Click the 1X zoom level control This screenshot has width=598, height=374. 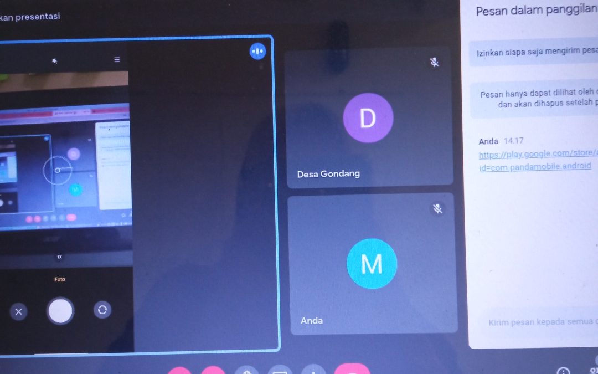point(60,257)
